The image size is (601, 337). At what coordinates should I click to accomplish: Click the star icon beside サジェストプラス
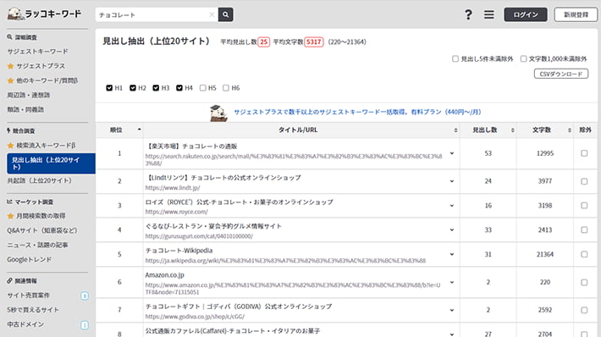[x=11, y=66]
